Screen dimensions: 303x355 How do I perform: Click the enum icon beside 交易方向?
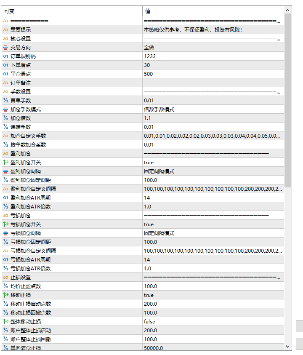click(x=5, y=47)
